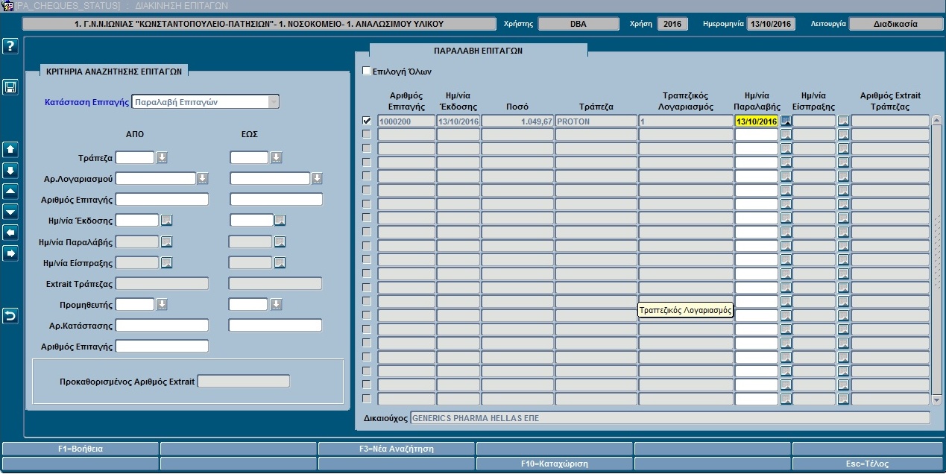Open list of values for Τράπεζα ΕΩΣ
The image size is (946, 474).
click(276, 157)
